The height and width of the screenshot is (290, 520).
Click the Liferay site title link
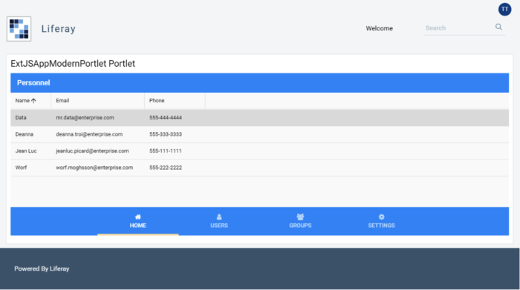point(59,29)
